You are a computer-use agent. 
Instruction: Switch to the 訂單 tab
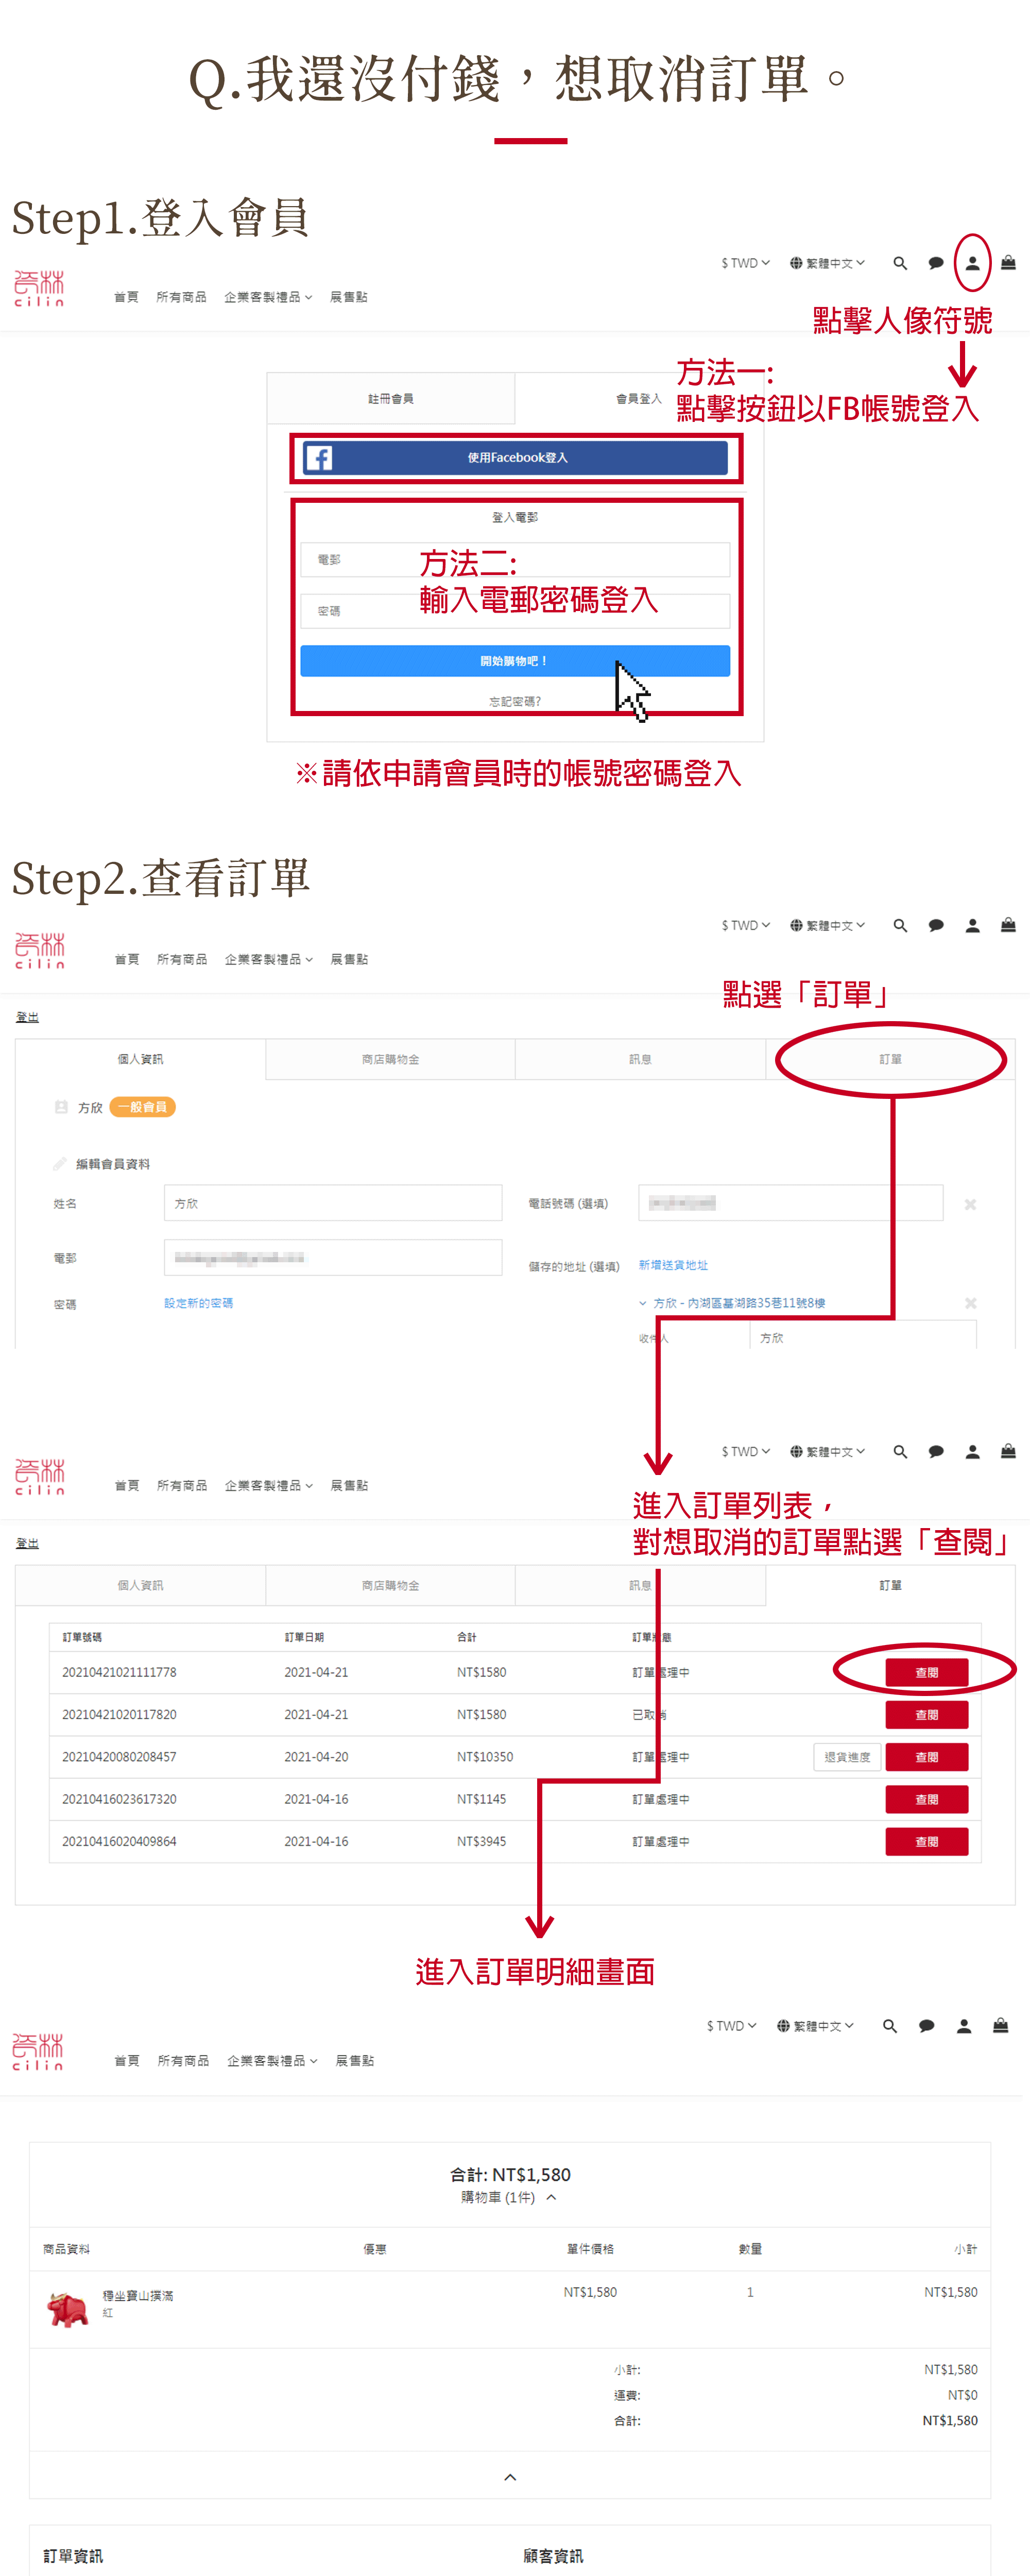890,1059
